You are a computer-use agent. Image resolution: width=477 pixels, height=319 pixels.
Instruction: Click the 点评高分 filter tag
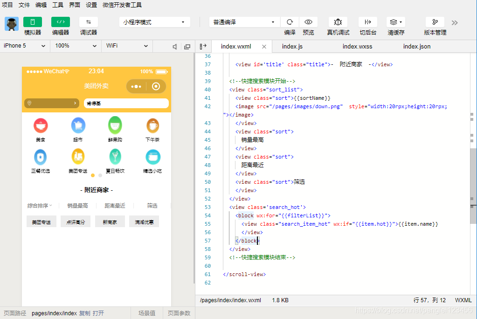tap(76, 222)
